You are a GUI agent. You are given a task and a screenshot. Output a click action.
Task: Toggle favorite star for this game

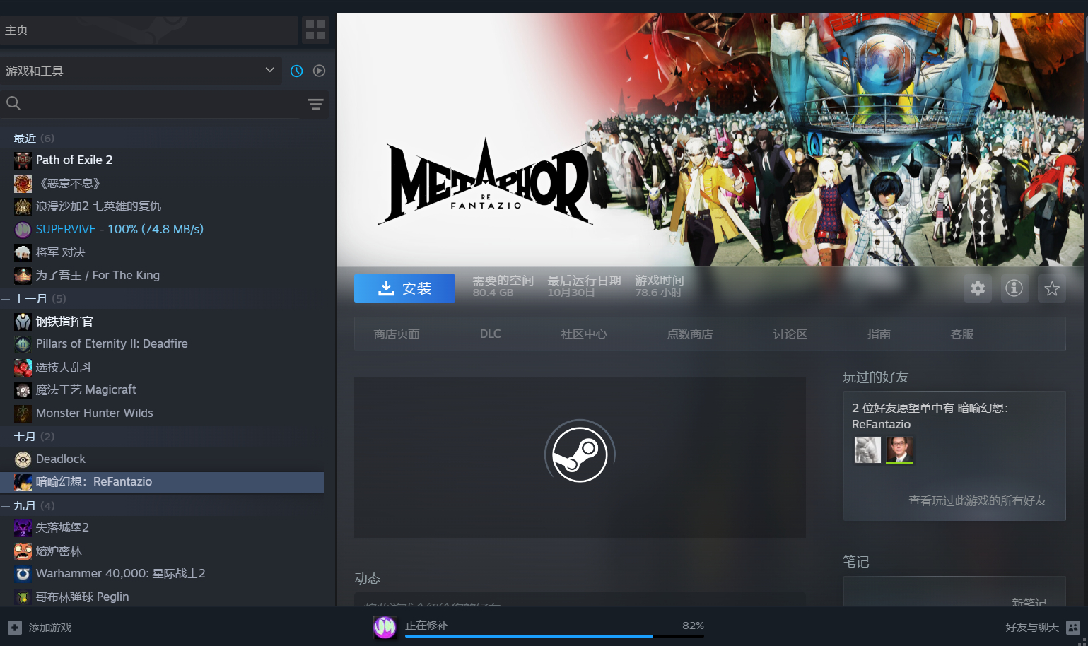pos(1052,288)
